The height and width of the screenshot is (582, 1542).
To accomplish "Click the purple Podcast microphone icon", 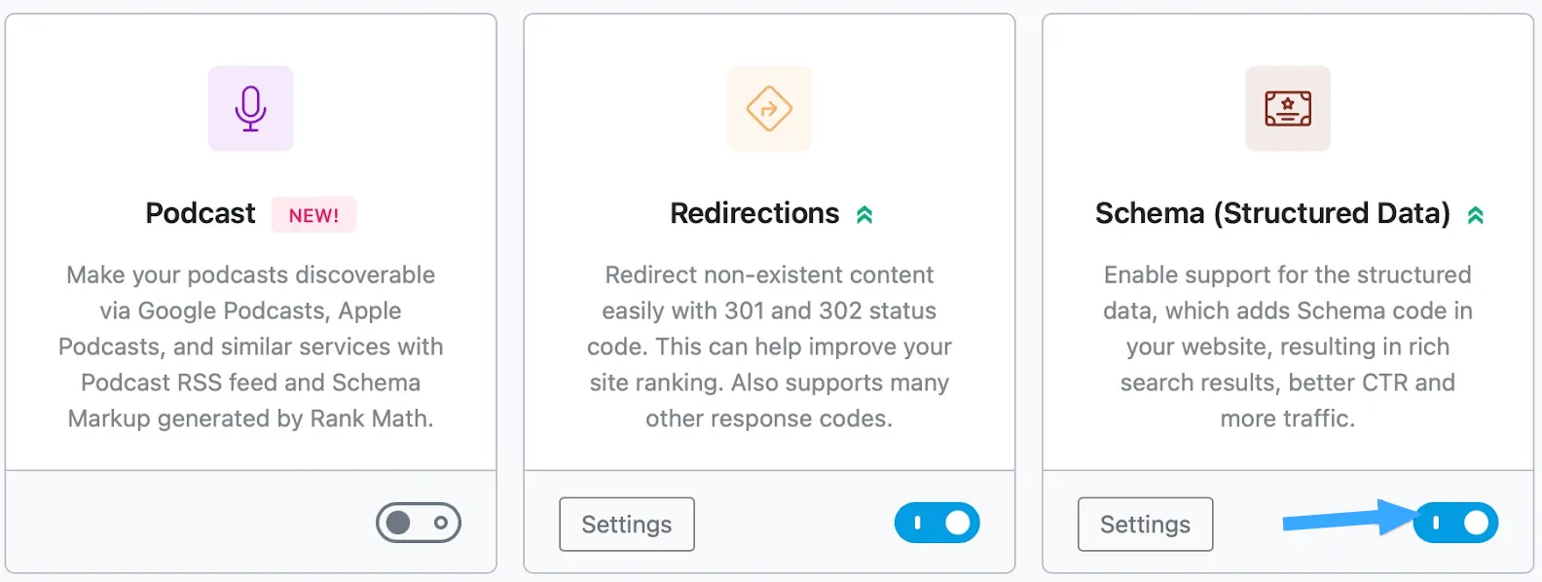I will (250, 108).
